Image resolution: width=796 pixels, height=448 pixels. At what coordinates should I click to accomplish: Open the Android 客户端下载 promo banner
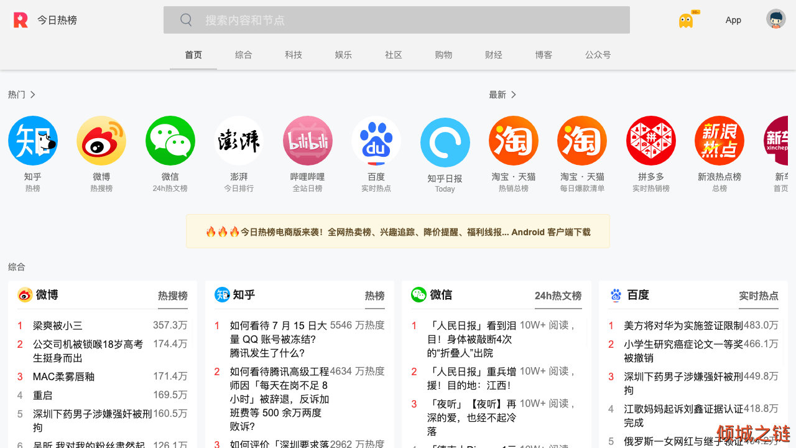[398, 231]
